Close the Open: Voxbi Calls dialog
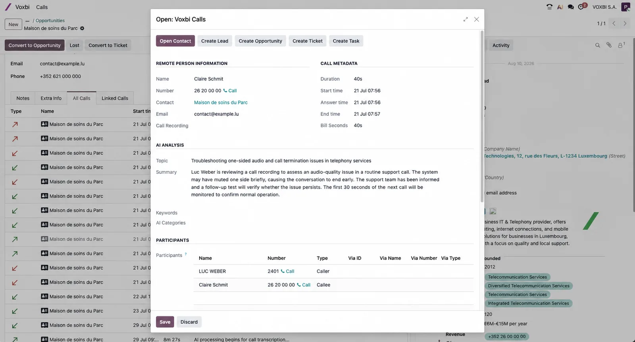635x342 pixels. pyautogui.click(x=477, y=19)
